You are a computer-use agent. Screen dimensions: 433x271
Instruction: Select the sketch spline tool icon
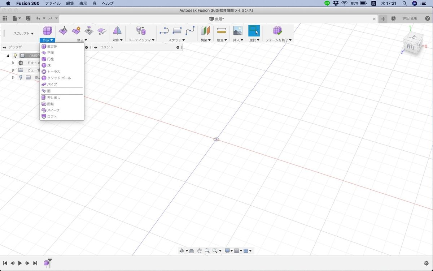(190, 31)
